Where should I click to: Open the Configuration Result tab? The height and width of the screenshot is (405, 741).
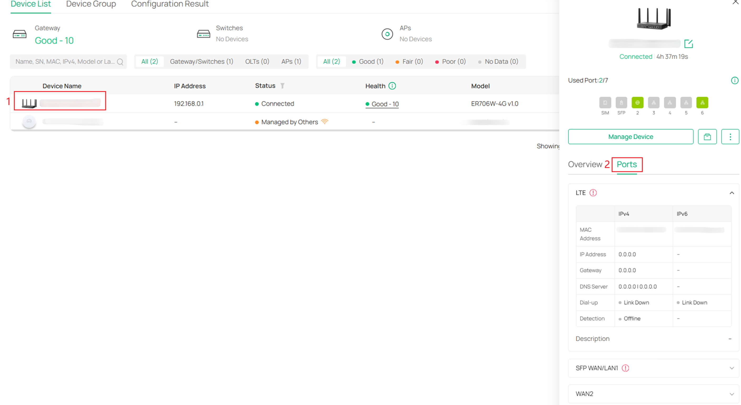pos(170,4)
